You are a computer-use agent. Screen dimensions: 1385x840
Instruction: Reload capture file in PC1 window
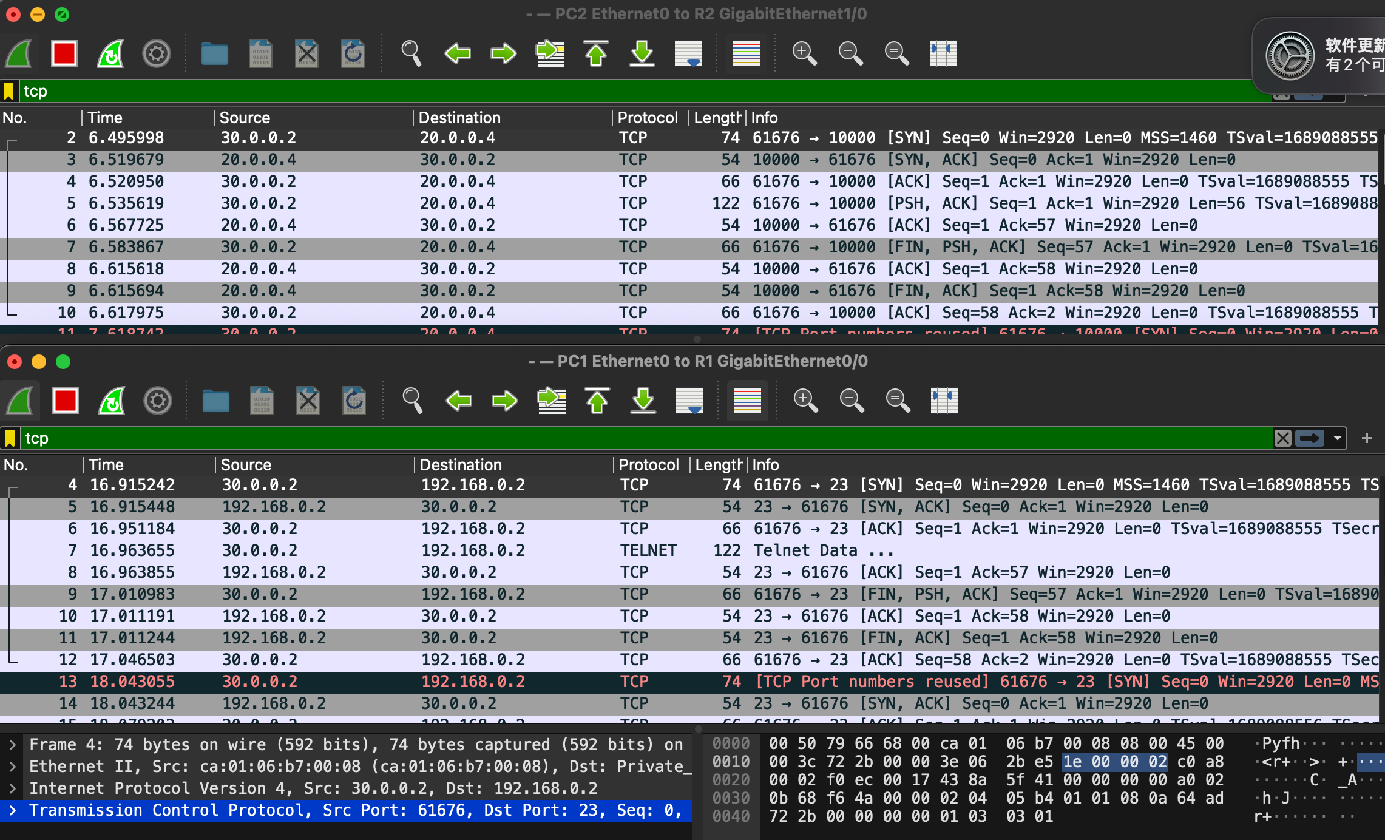point(354,401)
